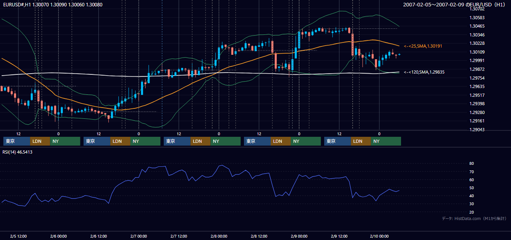The image size is (511, 240).
Task: Select the rightmost LDN session block
Action: click(x=361, y=141)
